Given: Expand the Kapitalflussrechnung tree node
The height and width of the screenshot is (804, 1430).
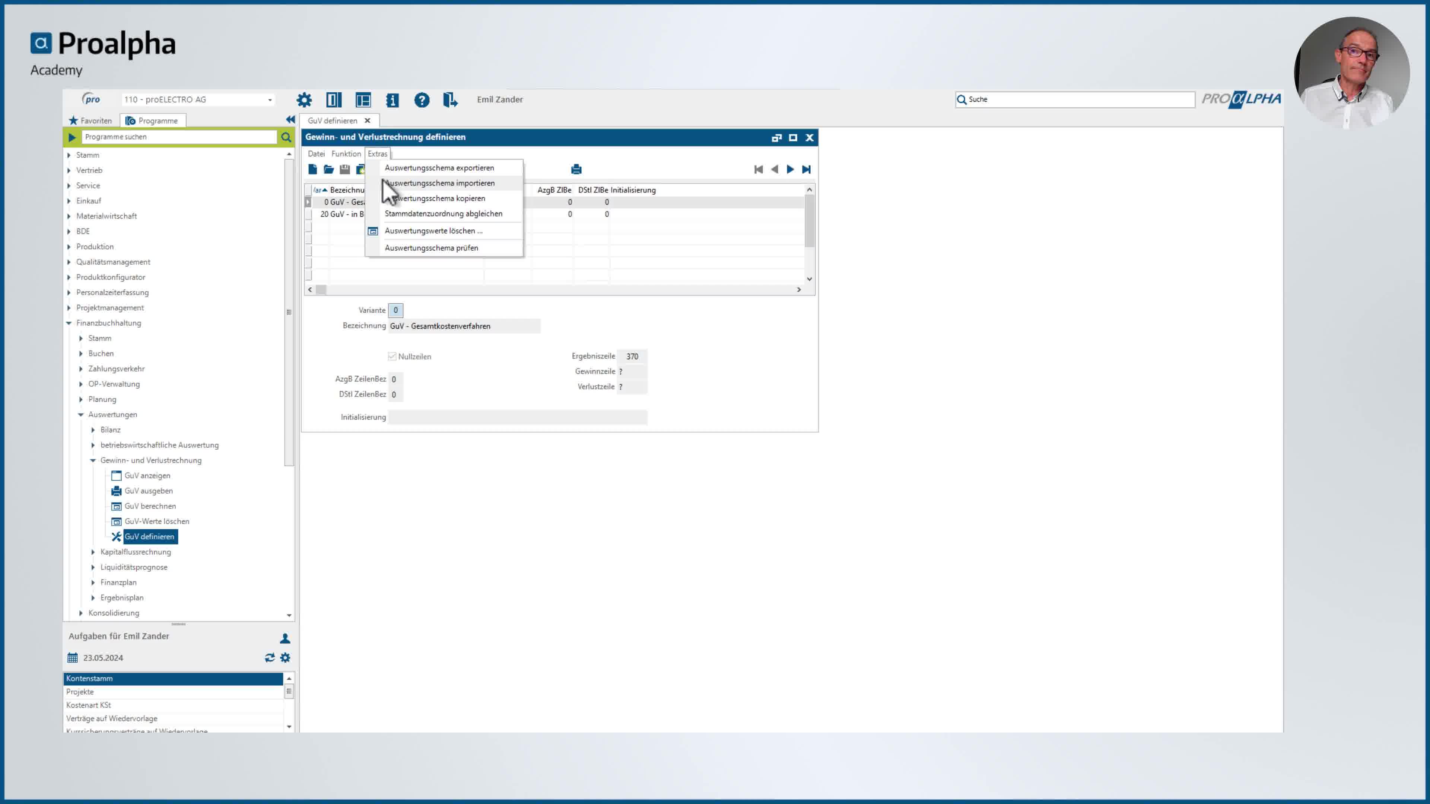Looking at the screenshot, I should (x=93, y=552).
